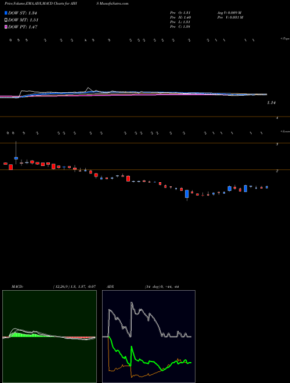The image size is (290, 383).
Task: Select the DOW MT 1.51 label
Action: (23, 20)
